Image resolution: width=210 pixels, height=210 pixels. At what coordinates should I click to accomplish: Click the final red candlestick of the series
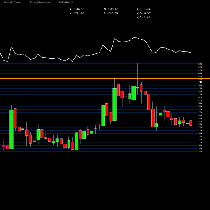click(191, 123)
